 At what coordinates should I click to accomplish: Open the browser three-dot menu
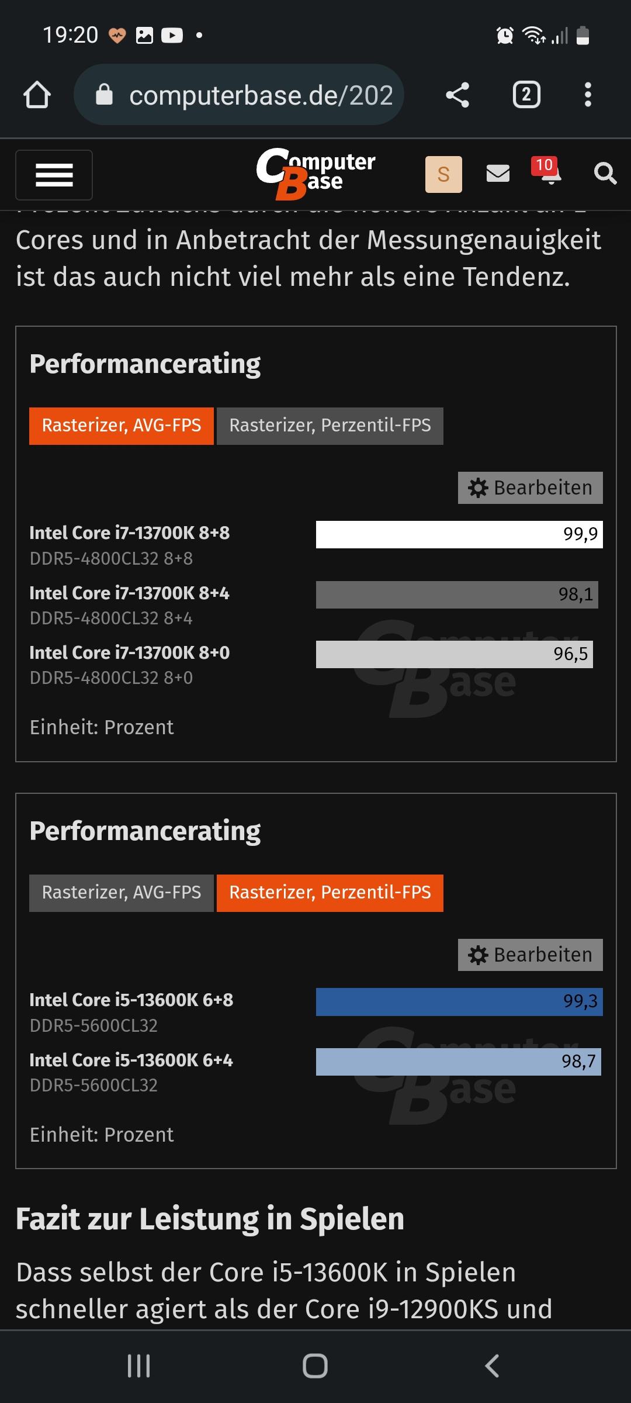[x=588, y=95]
